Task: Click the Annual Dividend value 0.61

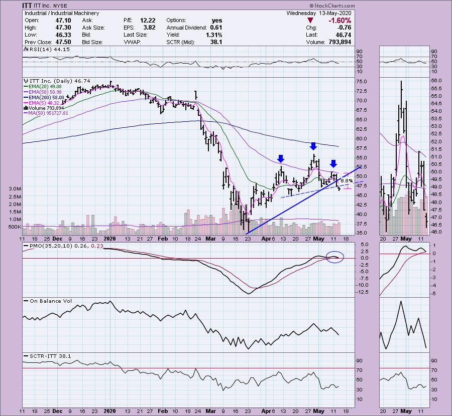Action: click(216, 28)
